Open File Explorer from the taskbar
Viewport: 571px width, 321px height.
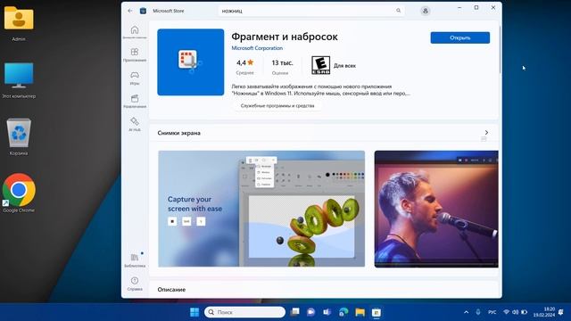coord(360,312)
